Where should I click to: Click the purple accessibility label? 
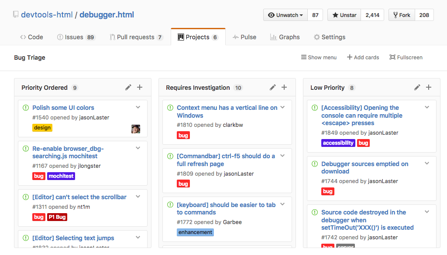[x=338, y=143]
